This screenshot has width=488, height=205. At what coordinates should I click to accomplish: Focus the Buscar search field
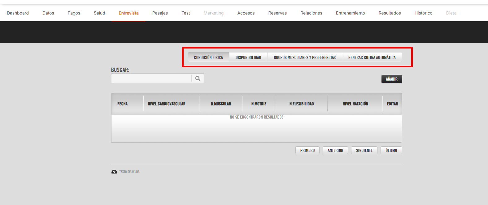[x=151, y=79]
